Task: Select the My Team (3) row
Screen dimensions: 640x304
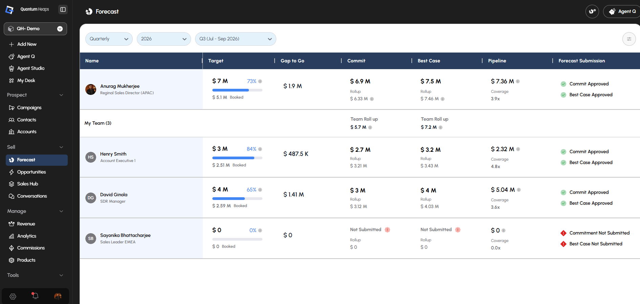Action: click(360, 123)
